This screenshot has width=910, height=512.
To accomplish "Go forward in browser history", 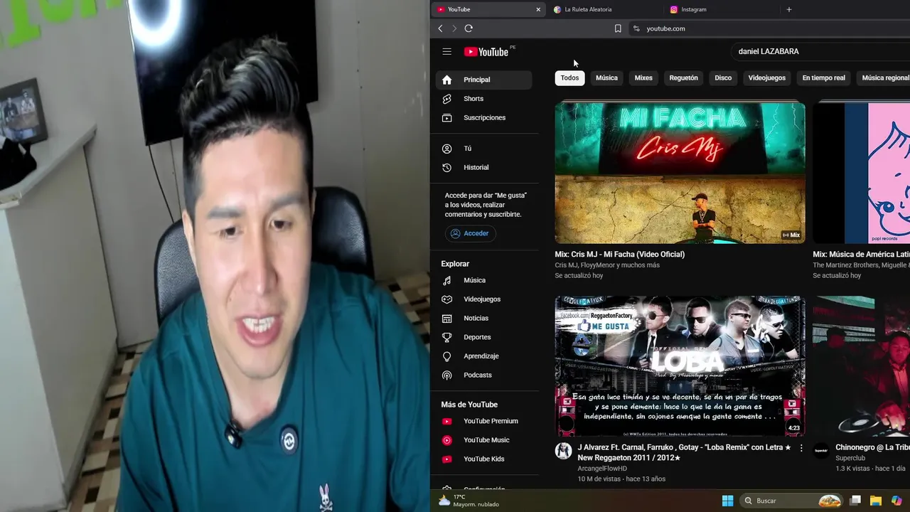I will [x=454, y=28].
